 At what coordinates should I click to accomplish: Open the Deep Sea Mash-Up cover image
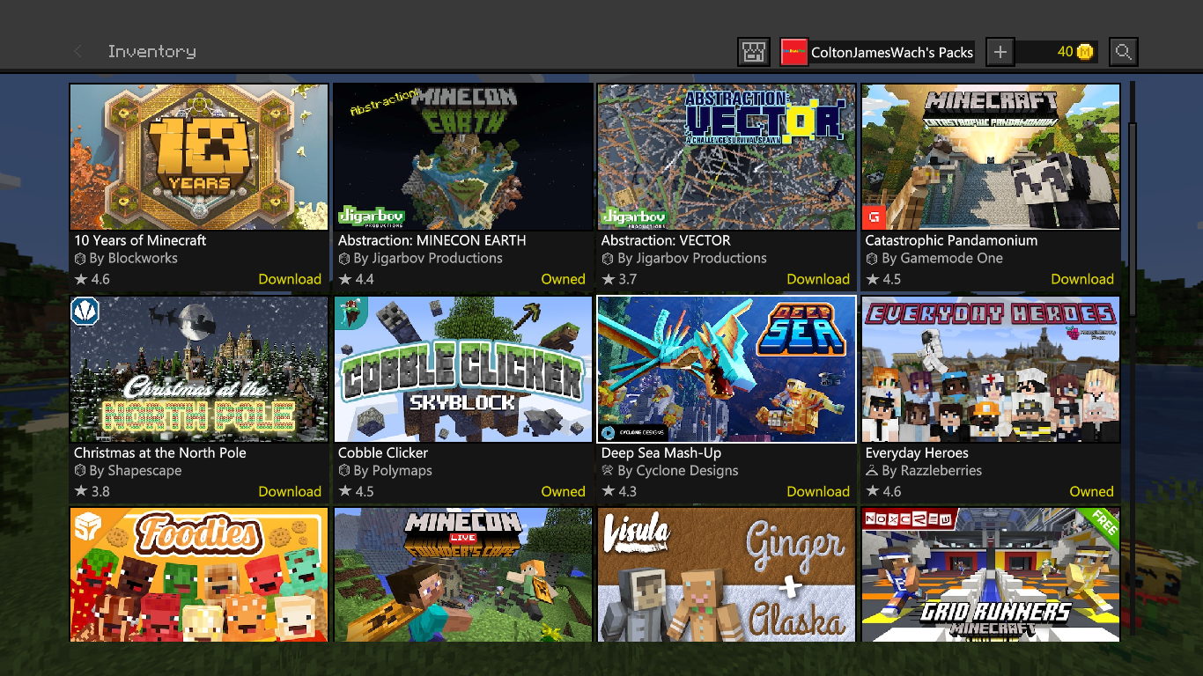(727, 370)
